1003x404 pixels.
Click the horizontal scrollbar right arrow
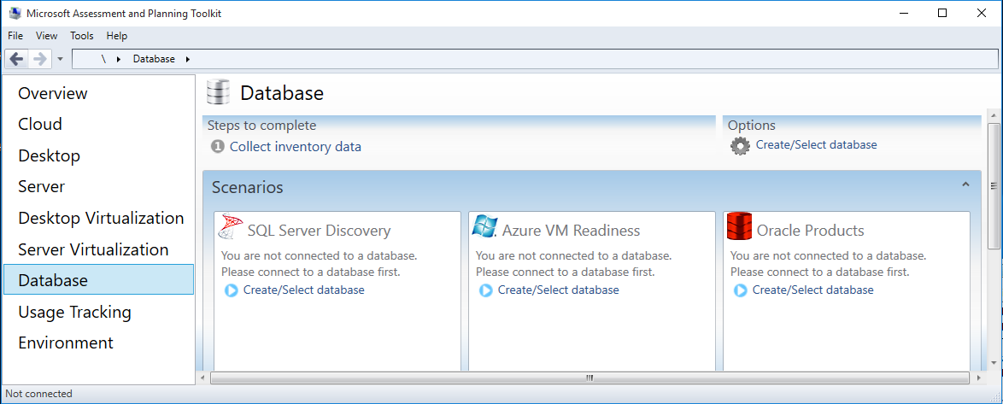(977, 378)
